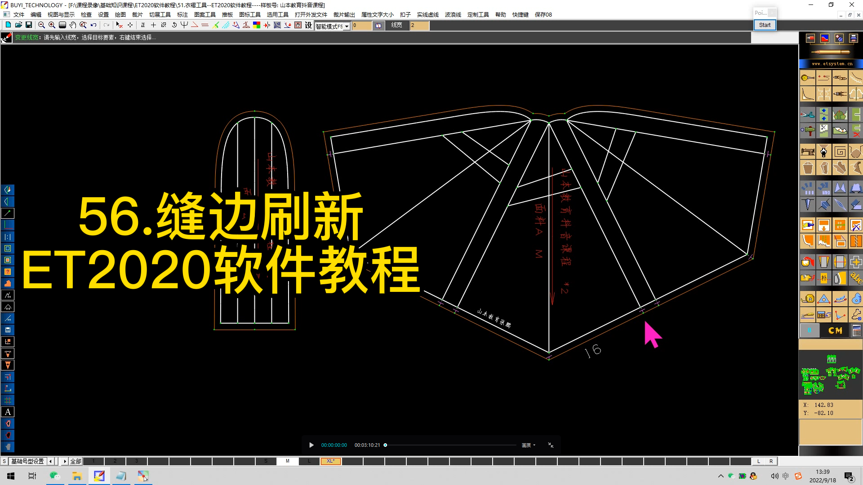Open the four-color palette icon

tap(257, 25)
